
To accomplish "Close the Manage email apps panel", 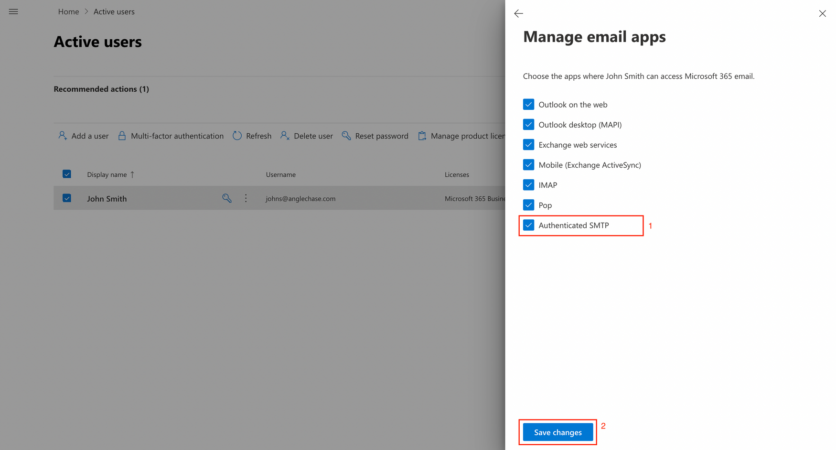I will (822, 13).
